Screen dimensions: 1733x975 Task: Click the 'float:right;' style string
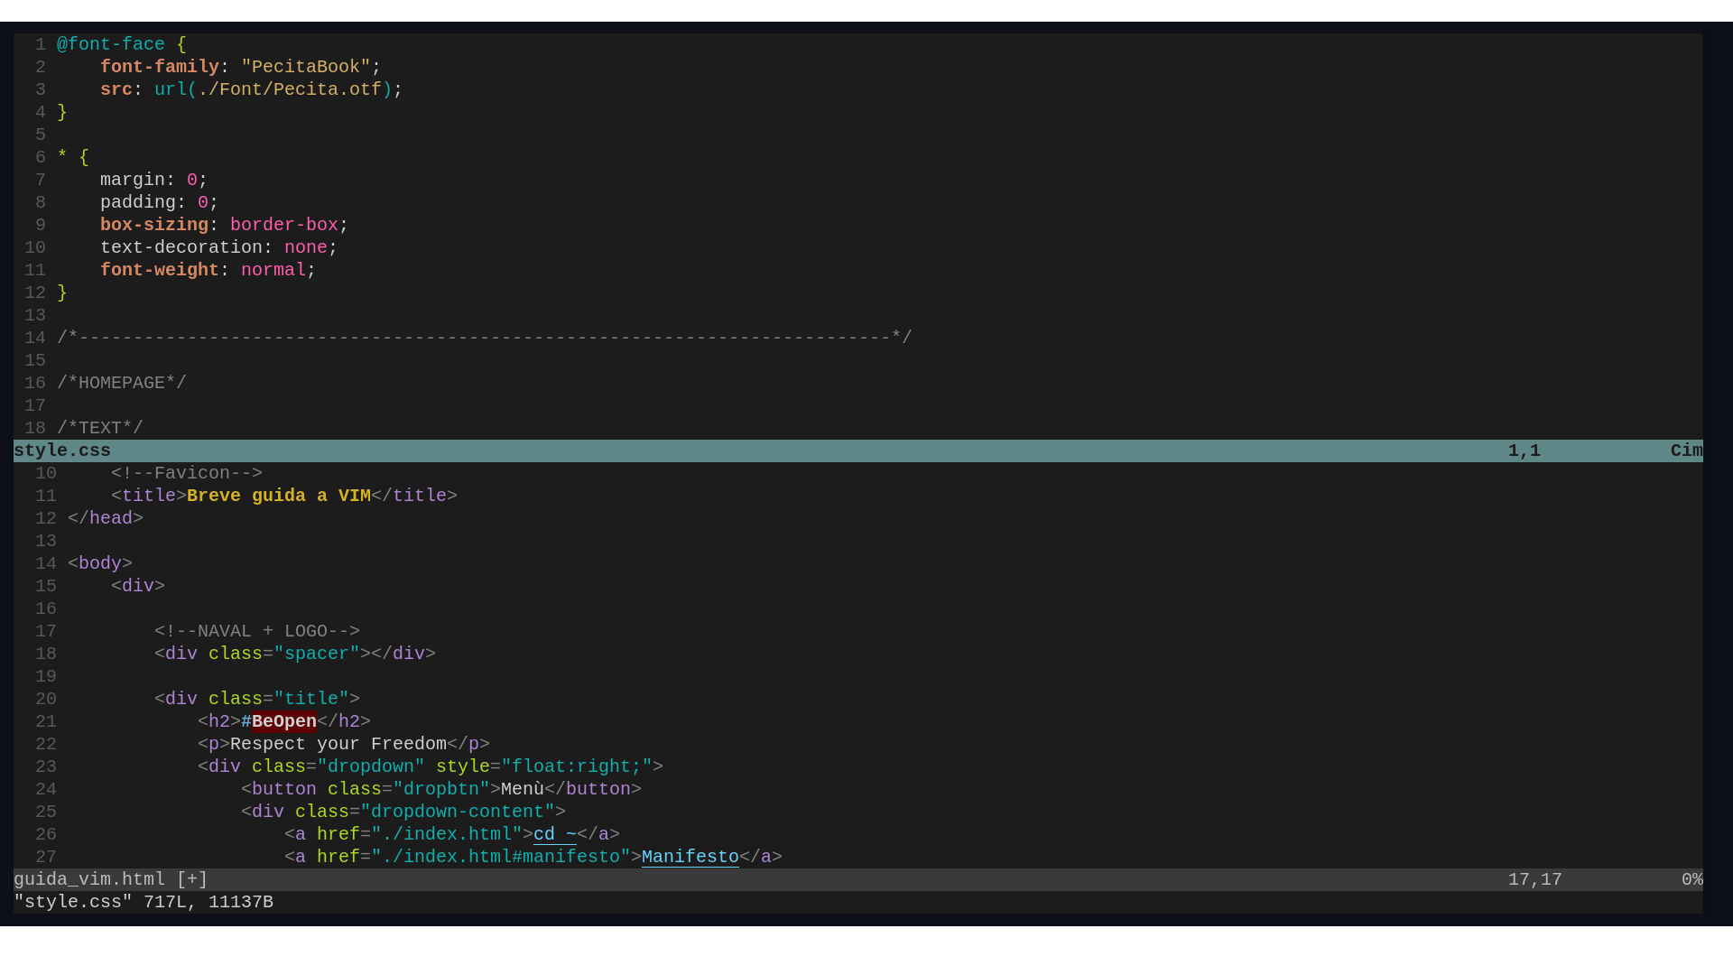[x=576, y=766]
